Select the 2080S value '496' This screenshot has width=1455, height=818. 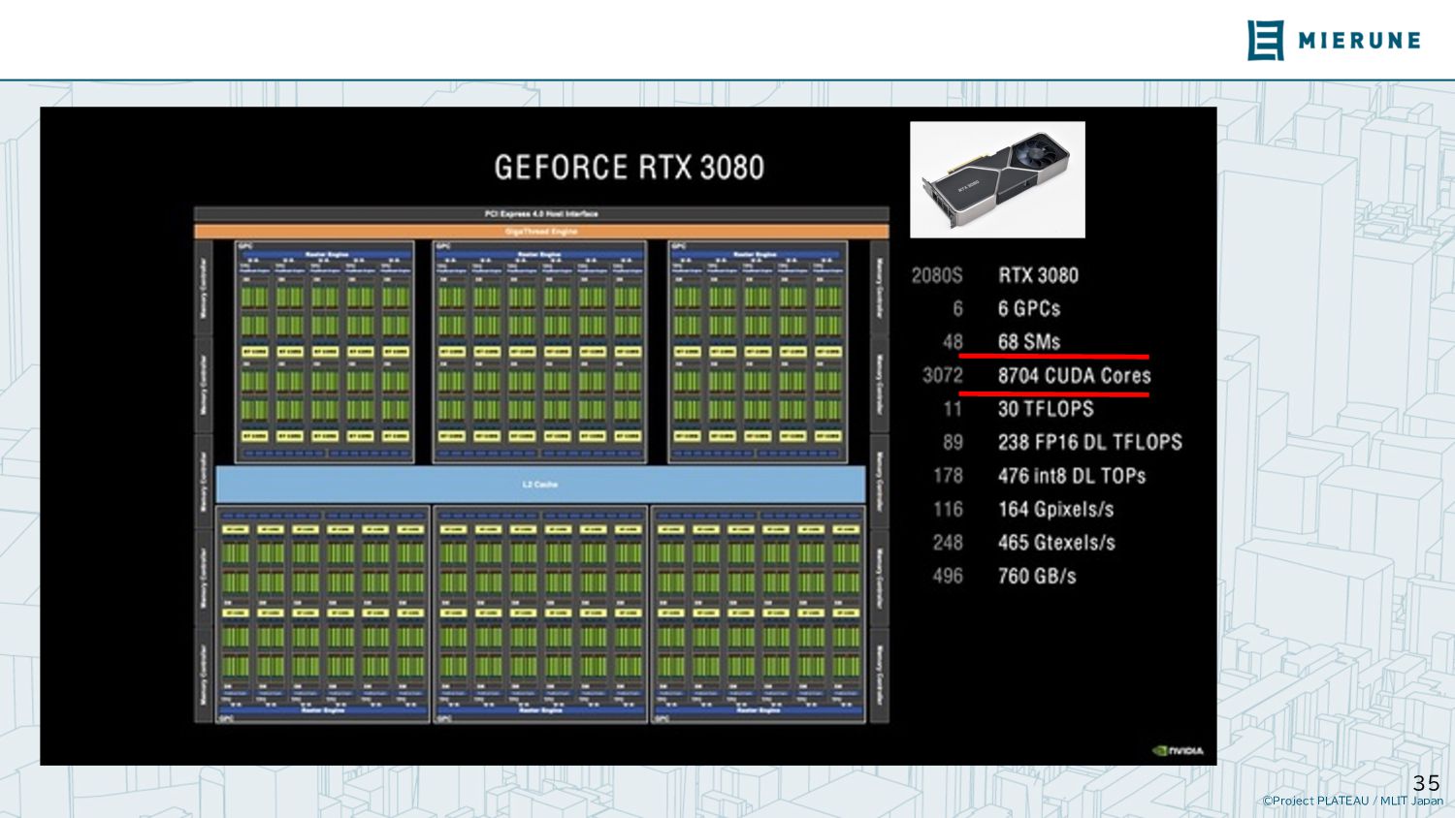coord(948,577)
